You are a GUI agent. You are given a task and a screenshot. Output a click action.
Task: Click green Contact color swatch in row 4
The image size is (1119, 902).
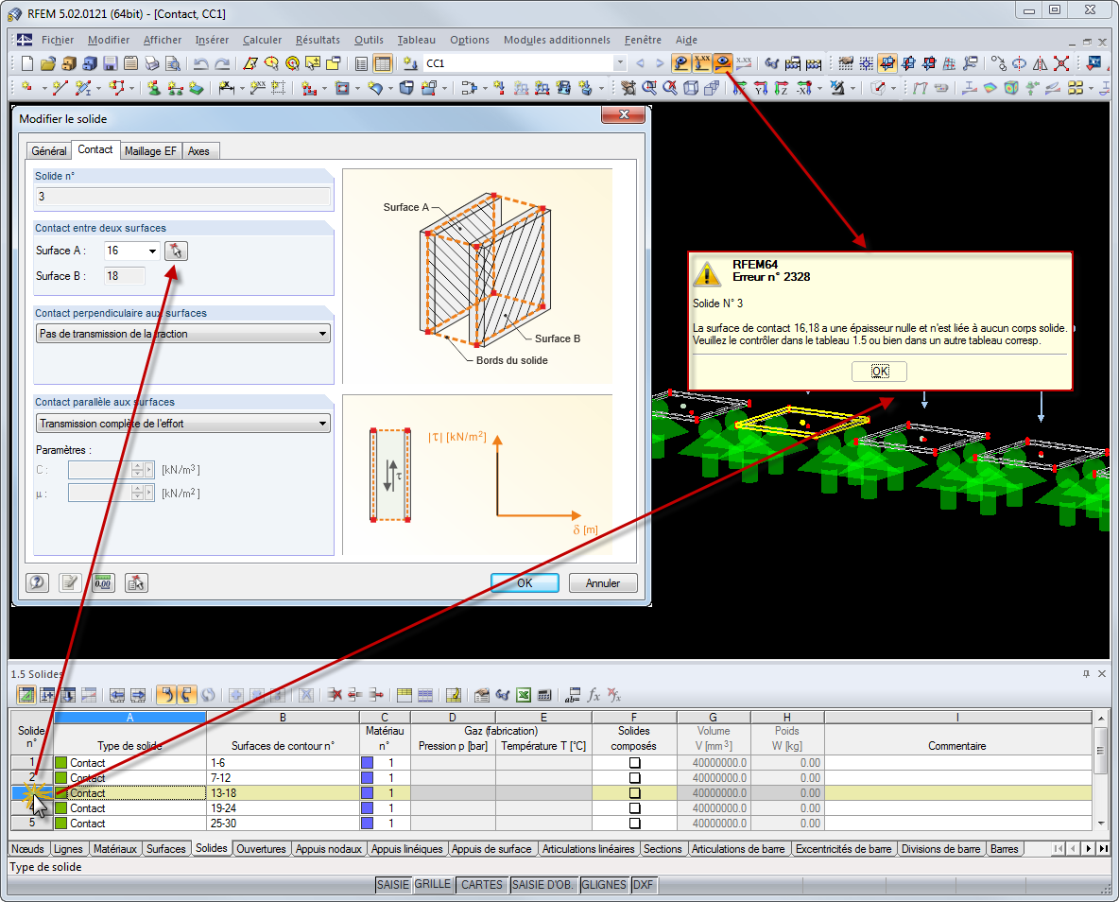point(61,807)
